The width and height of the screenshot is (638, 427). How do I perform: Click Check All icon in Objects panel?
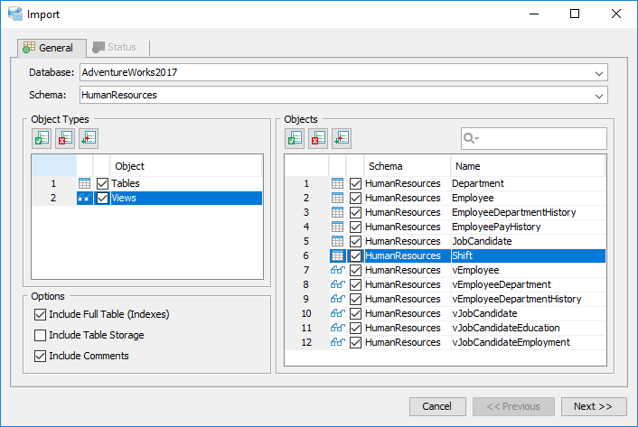pyautogui.click(x=296, y=138)
